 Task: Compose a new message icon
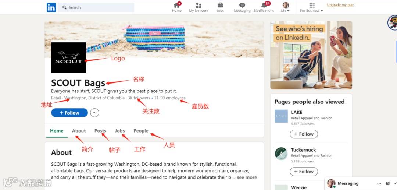(388, 183)
